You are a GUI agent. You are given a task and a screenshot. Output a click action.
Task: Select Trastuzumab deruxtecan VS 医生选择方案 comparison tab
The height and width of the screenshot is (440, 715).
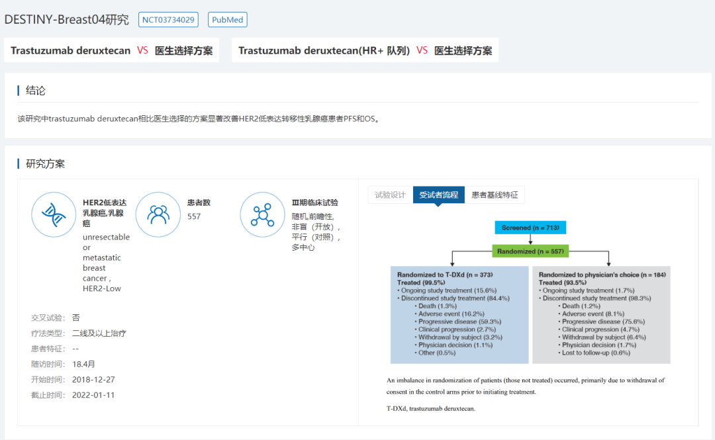pyautogui.click(x=112, y=50)
